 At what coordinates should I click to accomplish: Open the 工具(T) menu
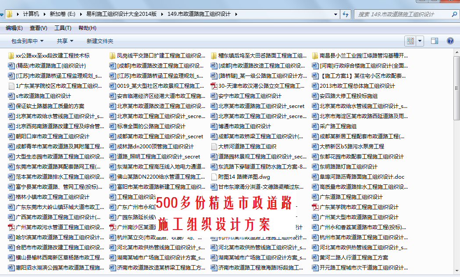tap(63, 28)
